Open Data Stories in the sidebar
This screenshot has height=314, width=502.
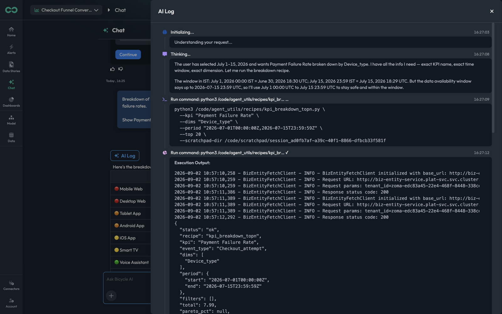click(x=11, y=67)
